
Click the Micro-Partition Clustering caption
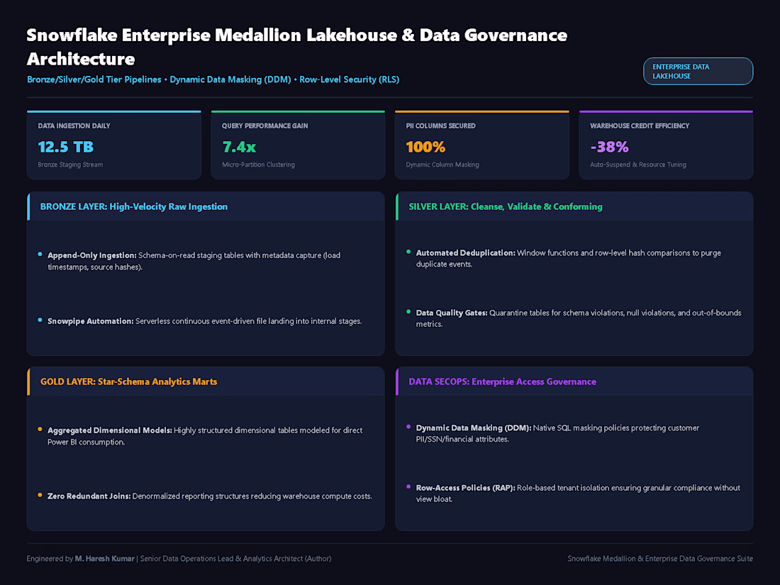258,165
